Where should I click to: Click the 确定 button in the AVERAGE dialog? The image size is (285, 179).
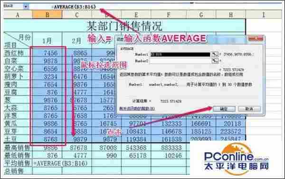click(224, 109)
